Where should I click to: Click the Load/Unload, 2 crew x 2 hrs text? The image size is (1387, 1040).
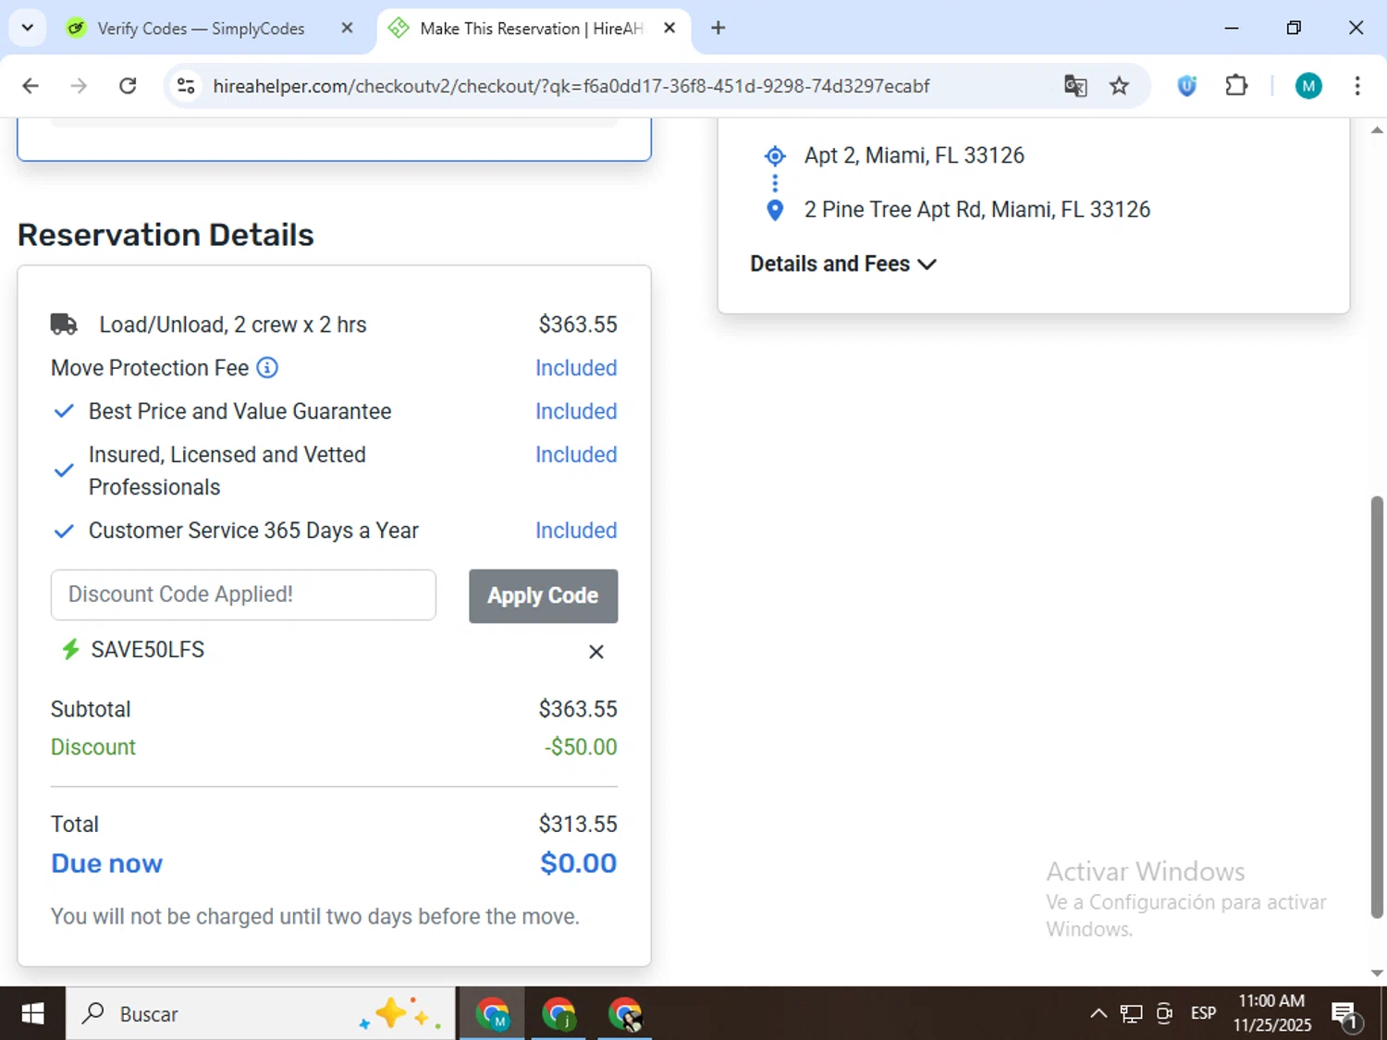[233, 324]
